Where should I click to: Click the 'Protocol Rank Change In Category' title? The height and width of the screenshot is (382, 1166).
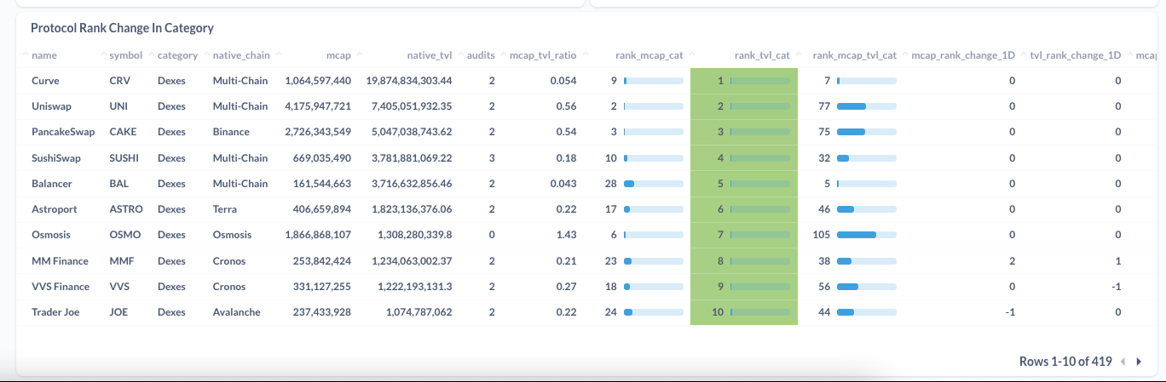pyautogui.click(x=122, y=28)
